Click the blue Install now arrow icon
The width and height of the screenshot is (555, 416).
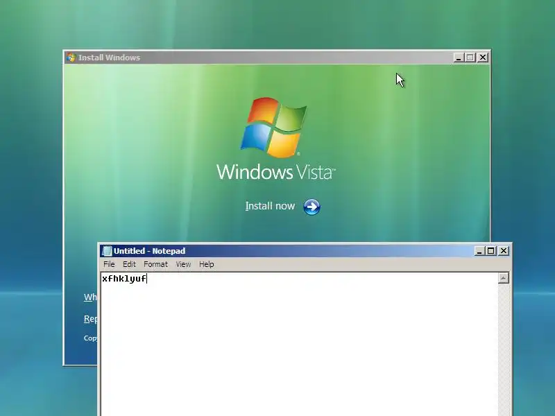tap(311, 207)
